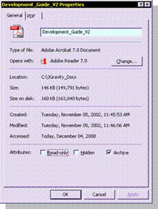
Task: Click the help question mark button
Action: [140, 5]
